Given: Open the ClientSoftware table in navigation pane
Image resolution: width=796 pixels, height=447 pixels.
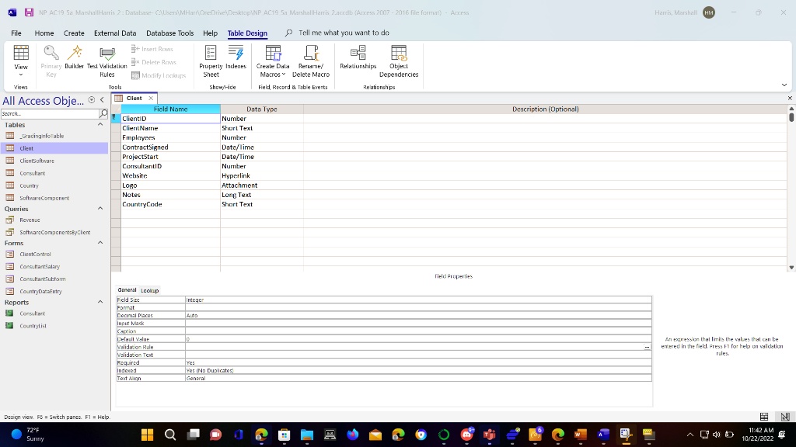Looking at the screenshot, I should (37, 161).
